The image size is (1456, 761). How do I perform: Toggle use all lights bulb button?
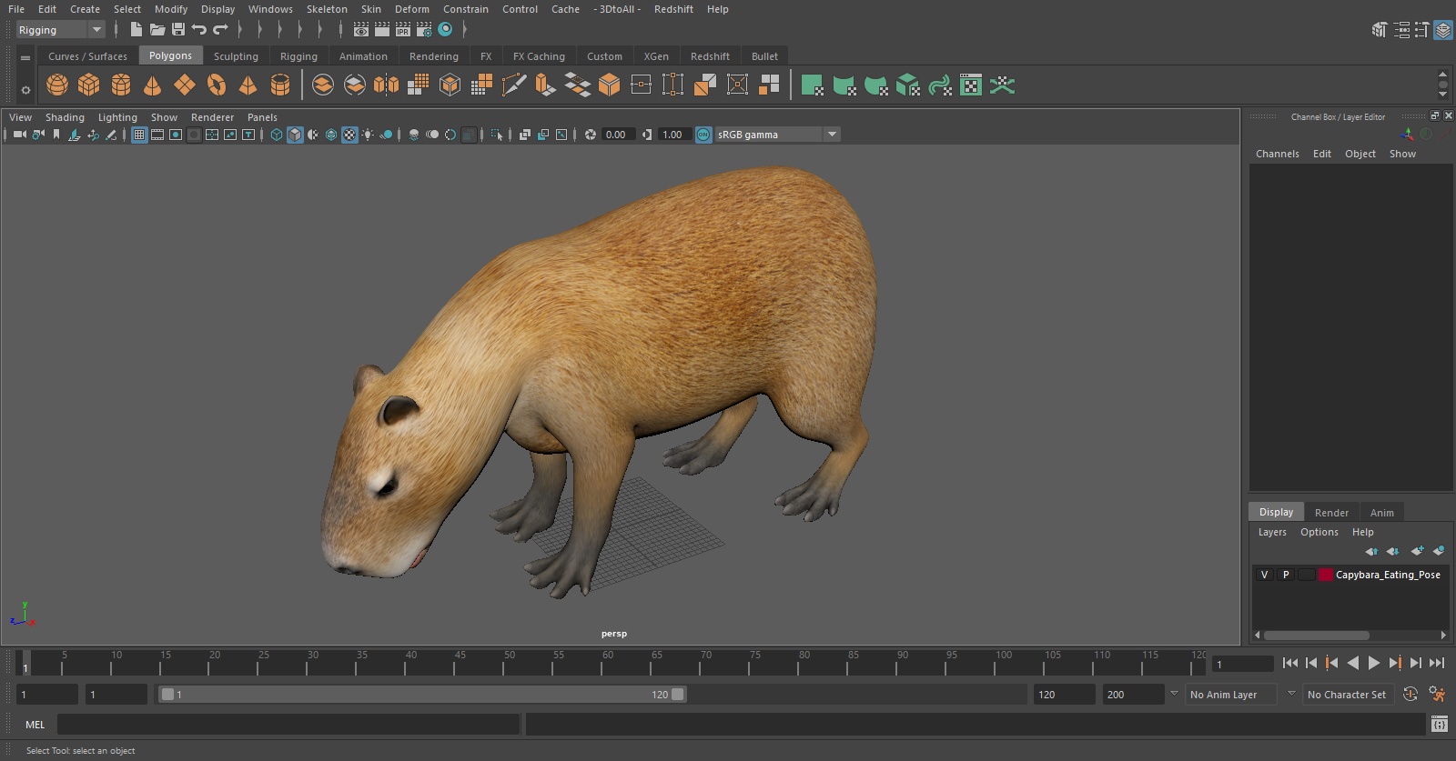tap(368, 135)
